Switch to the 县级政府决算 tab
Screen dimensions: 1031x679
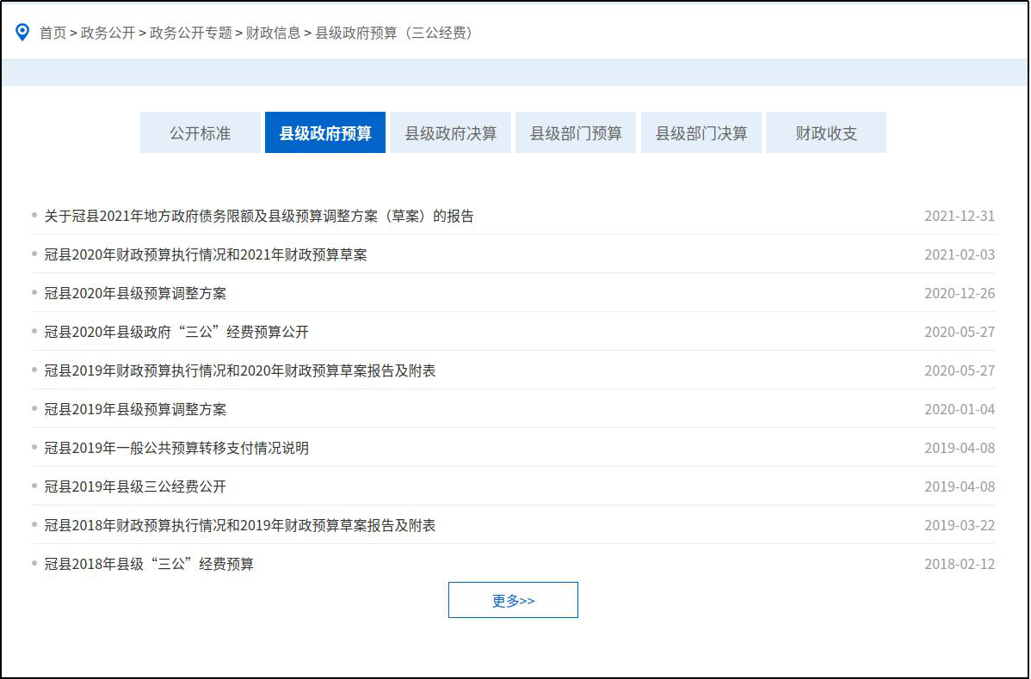tap(450, 132)
